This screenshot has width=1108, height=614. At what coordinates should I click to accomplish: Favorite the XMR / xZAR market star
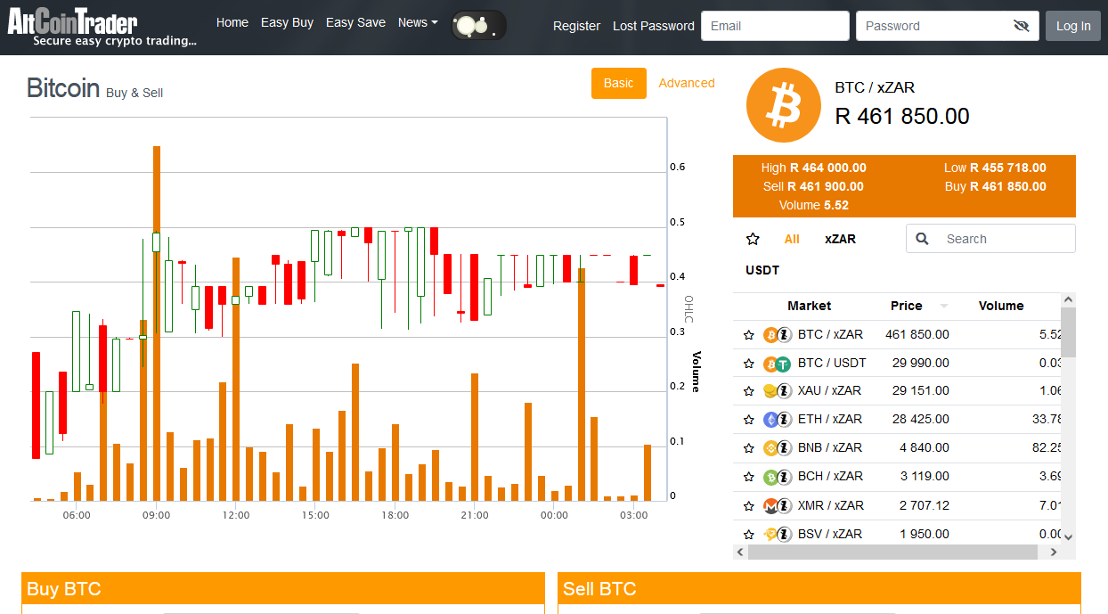(749, 506)
